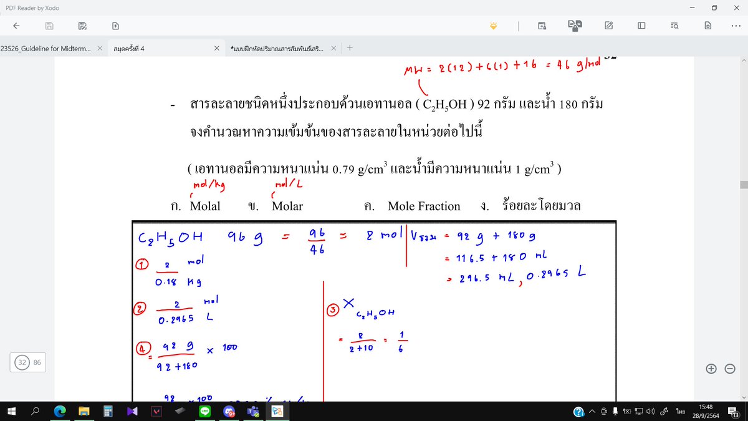The height and width of the screenshot is (421, 748).
Task: Open the reading mode icon
Action: pos(575,25)
